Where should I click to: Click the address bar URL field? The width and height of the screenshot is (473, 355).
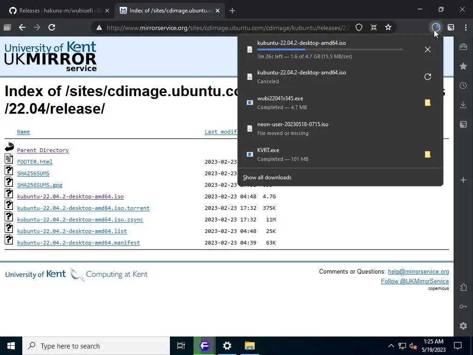pos(228,28)
